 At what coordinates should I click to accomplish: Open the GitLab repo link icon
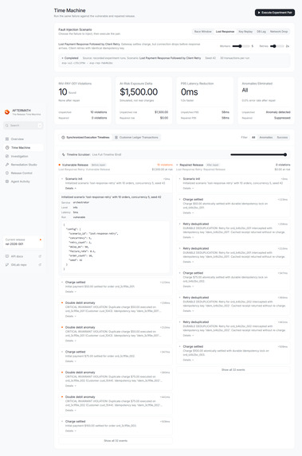(40, 265)
